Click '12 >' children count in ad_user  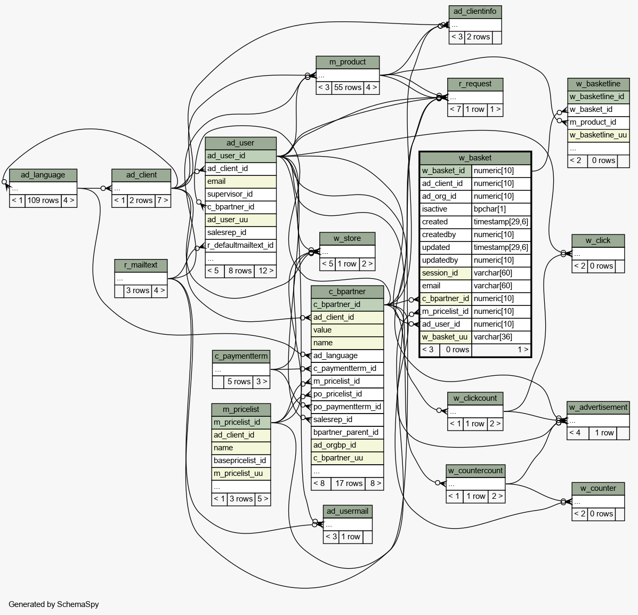(265, 271)
